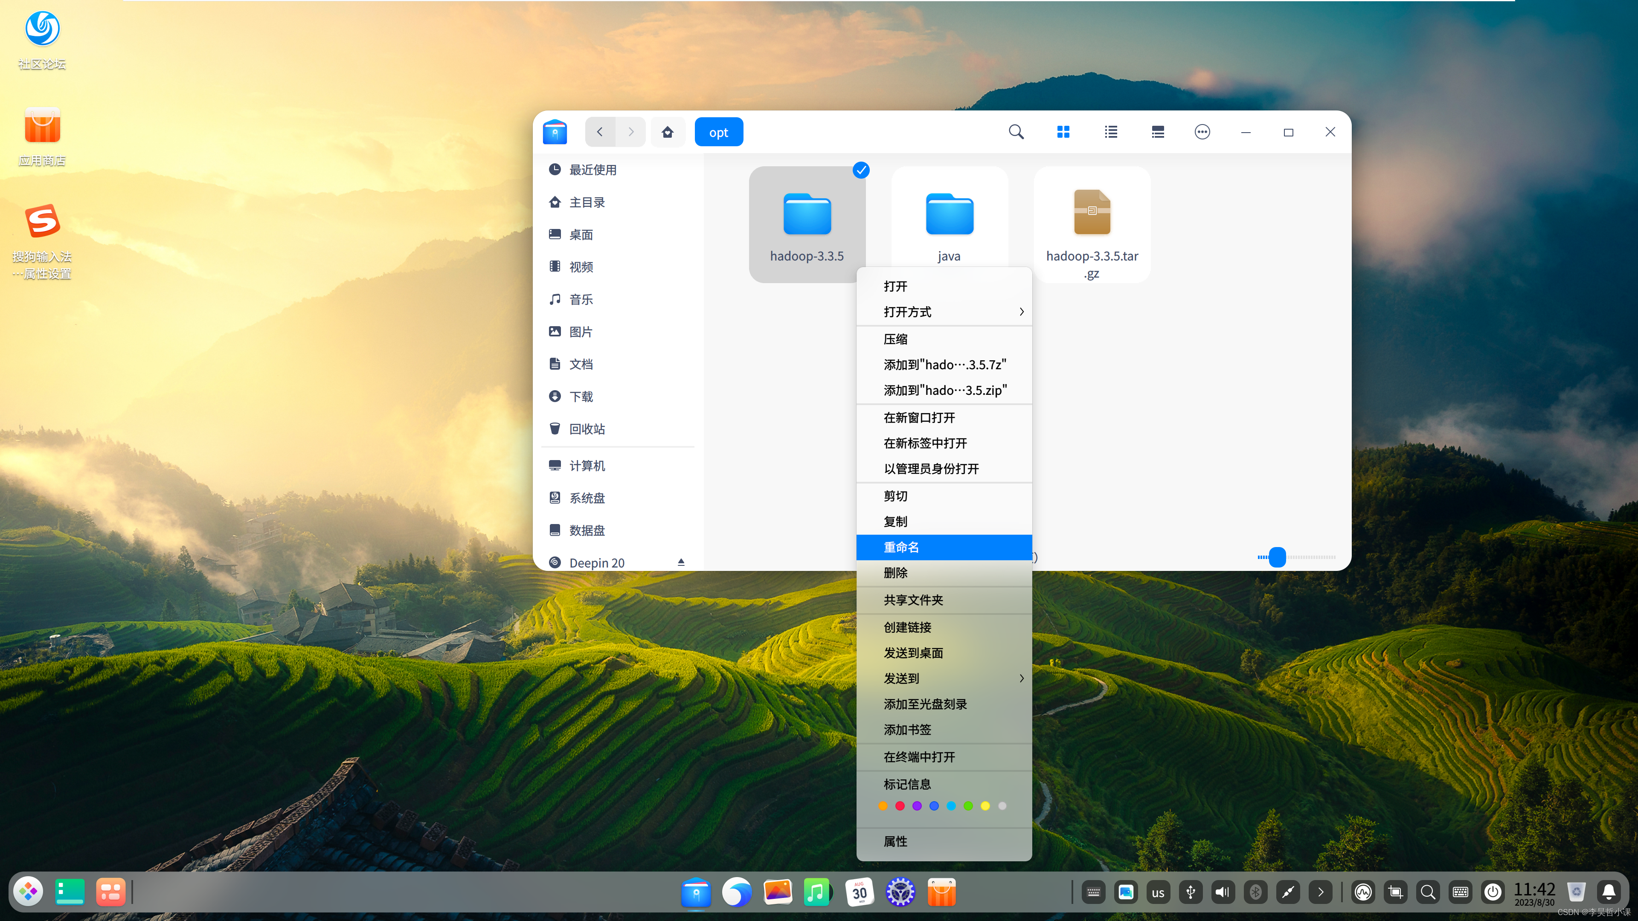This screenshot has height=921, width=1638.
Task: Open Pictures (图片) in sidebar
Action: point(617,332)
